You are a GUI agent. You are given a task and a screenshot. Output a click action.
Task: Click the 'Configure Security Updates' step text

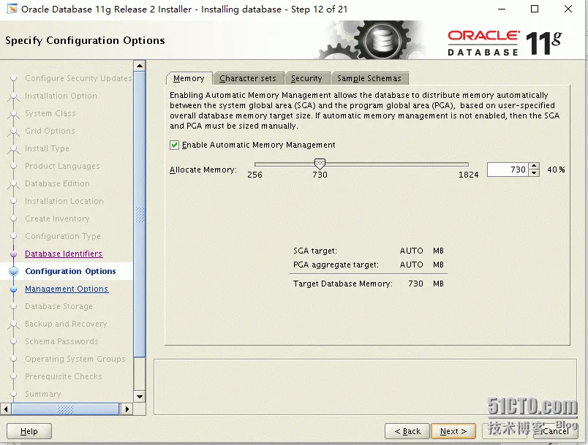point(78,78)
